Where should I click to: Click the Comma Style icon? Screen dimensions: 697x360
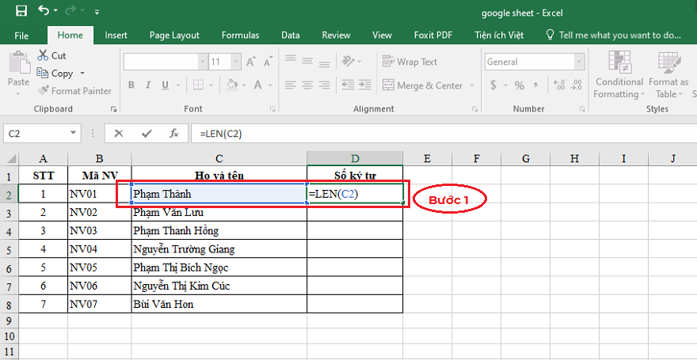click(x=535, y=85)
